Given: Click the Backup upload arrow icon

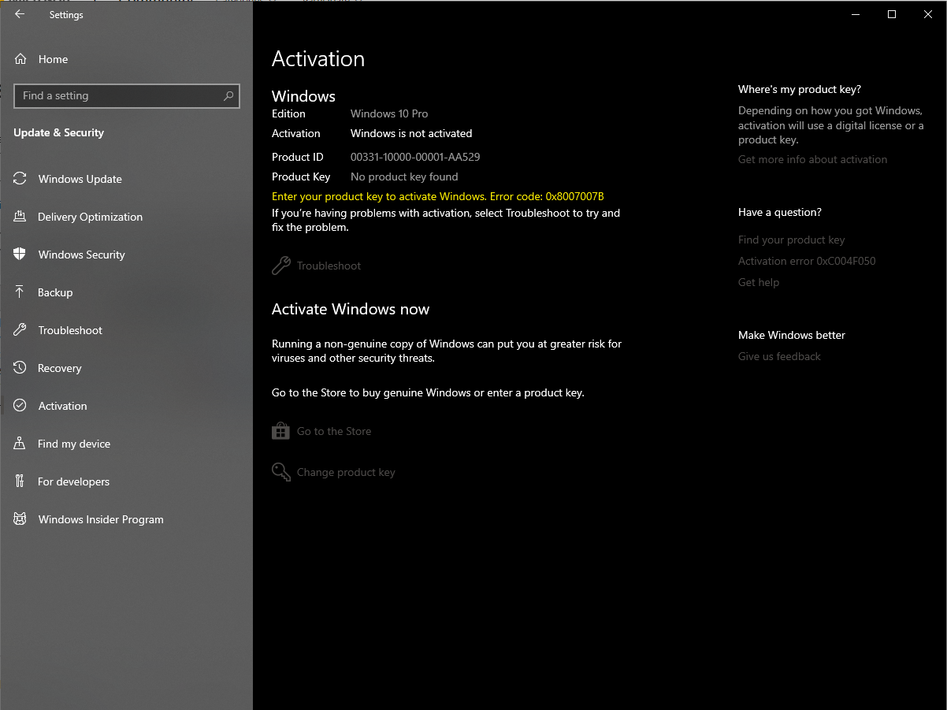Looking at the screenshot, I should (x=20, y=292).
